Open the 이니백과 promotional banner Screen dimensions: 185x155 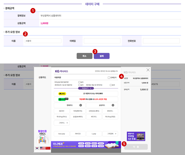click(86, 145)
